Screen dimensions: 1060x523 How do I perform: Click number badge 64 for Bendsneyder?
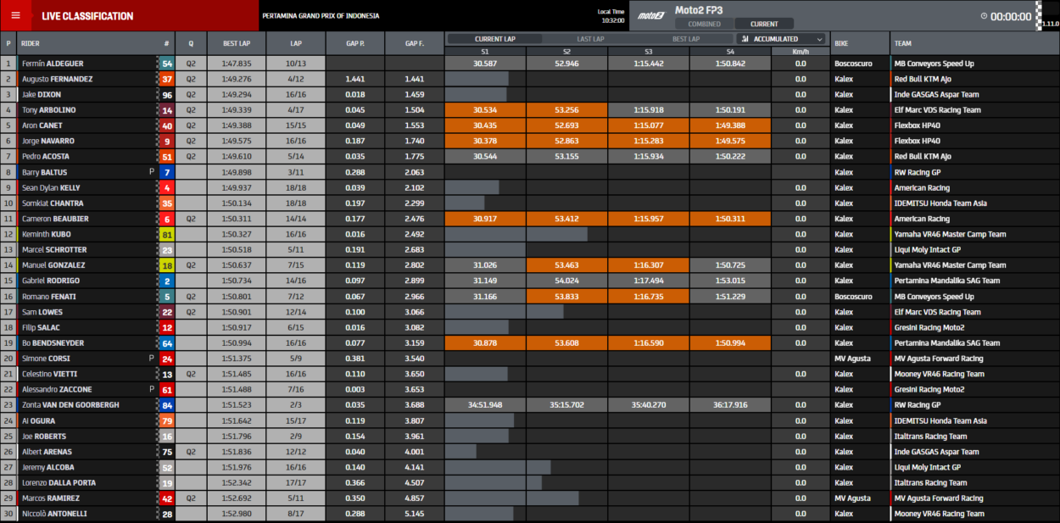(x=167, y=343)
